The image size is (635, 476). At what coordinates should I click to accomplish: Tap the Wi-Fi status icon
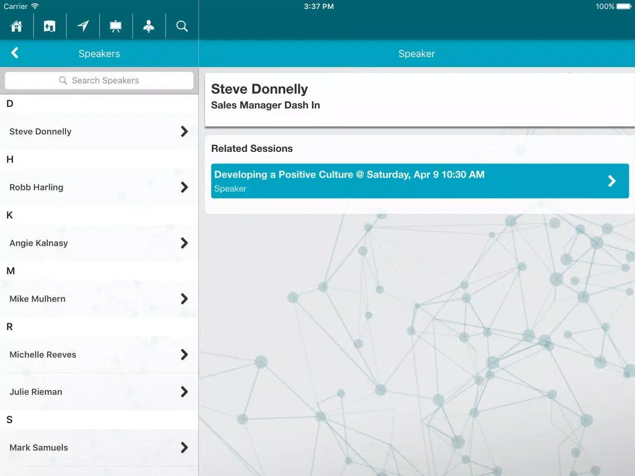(35, 6)
